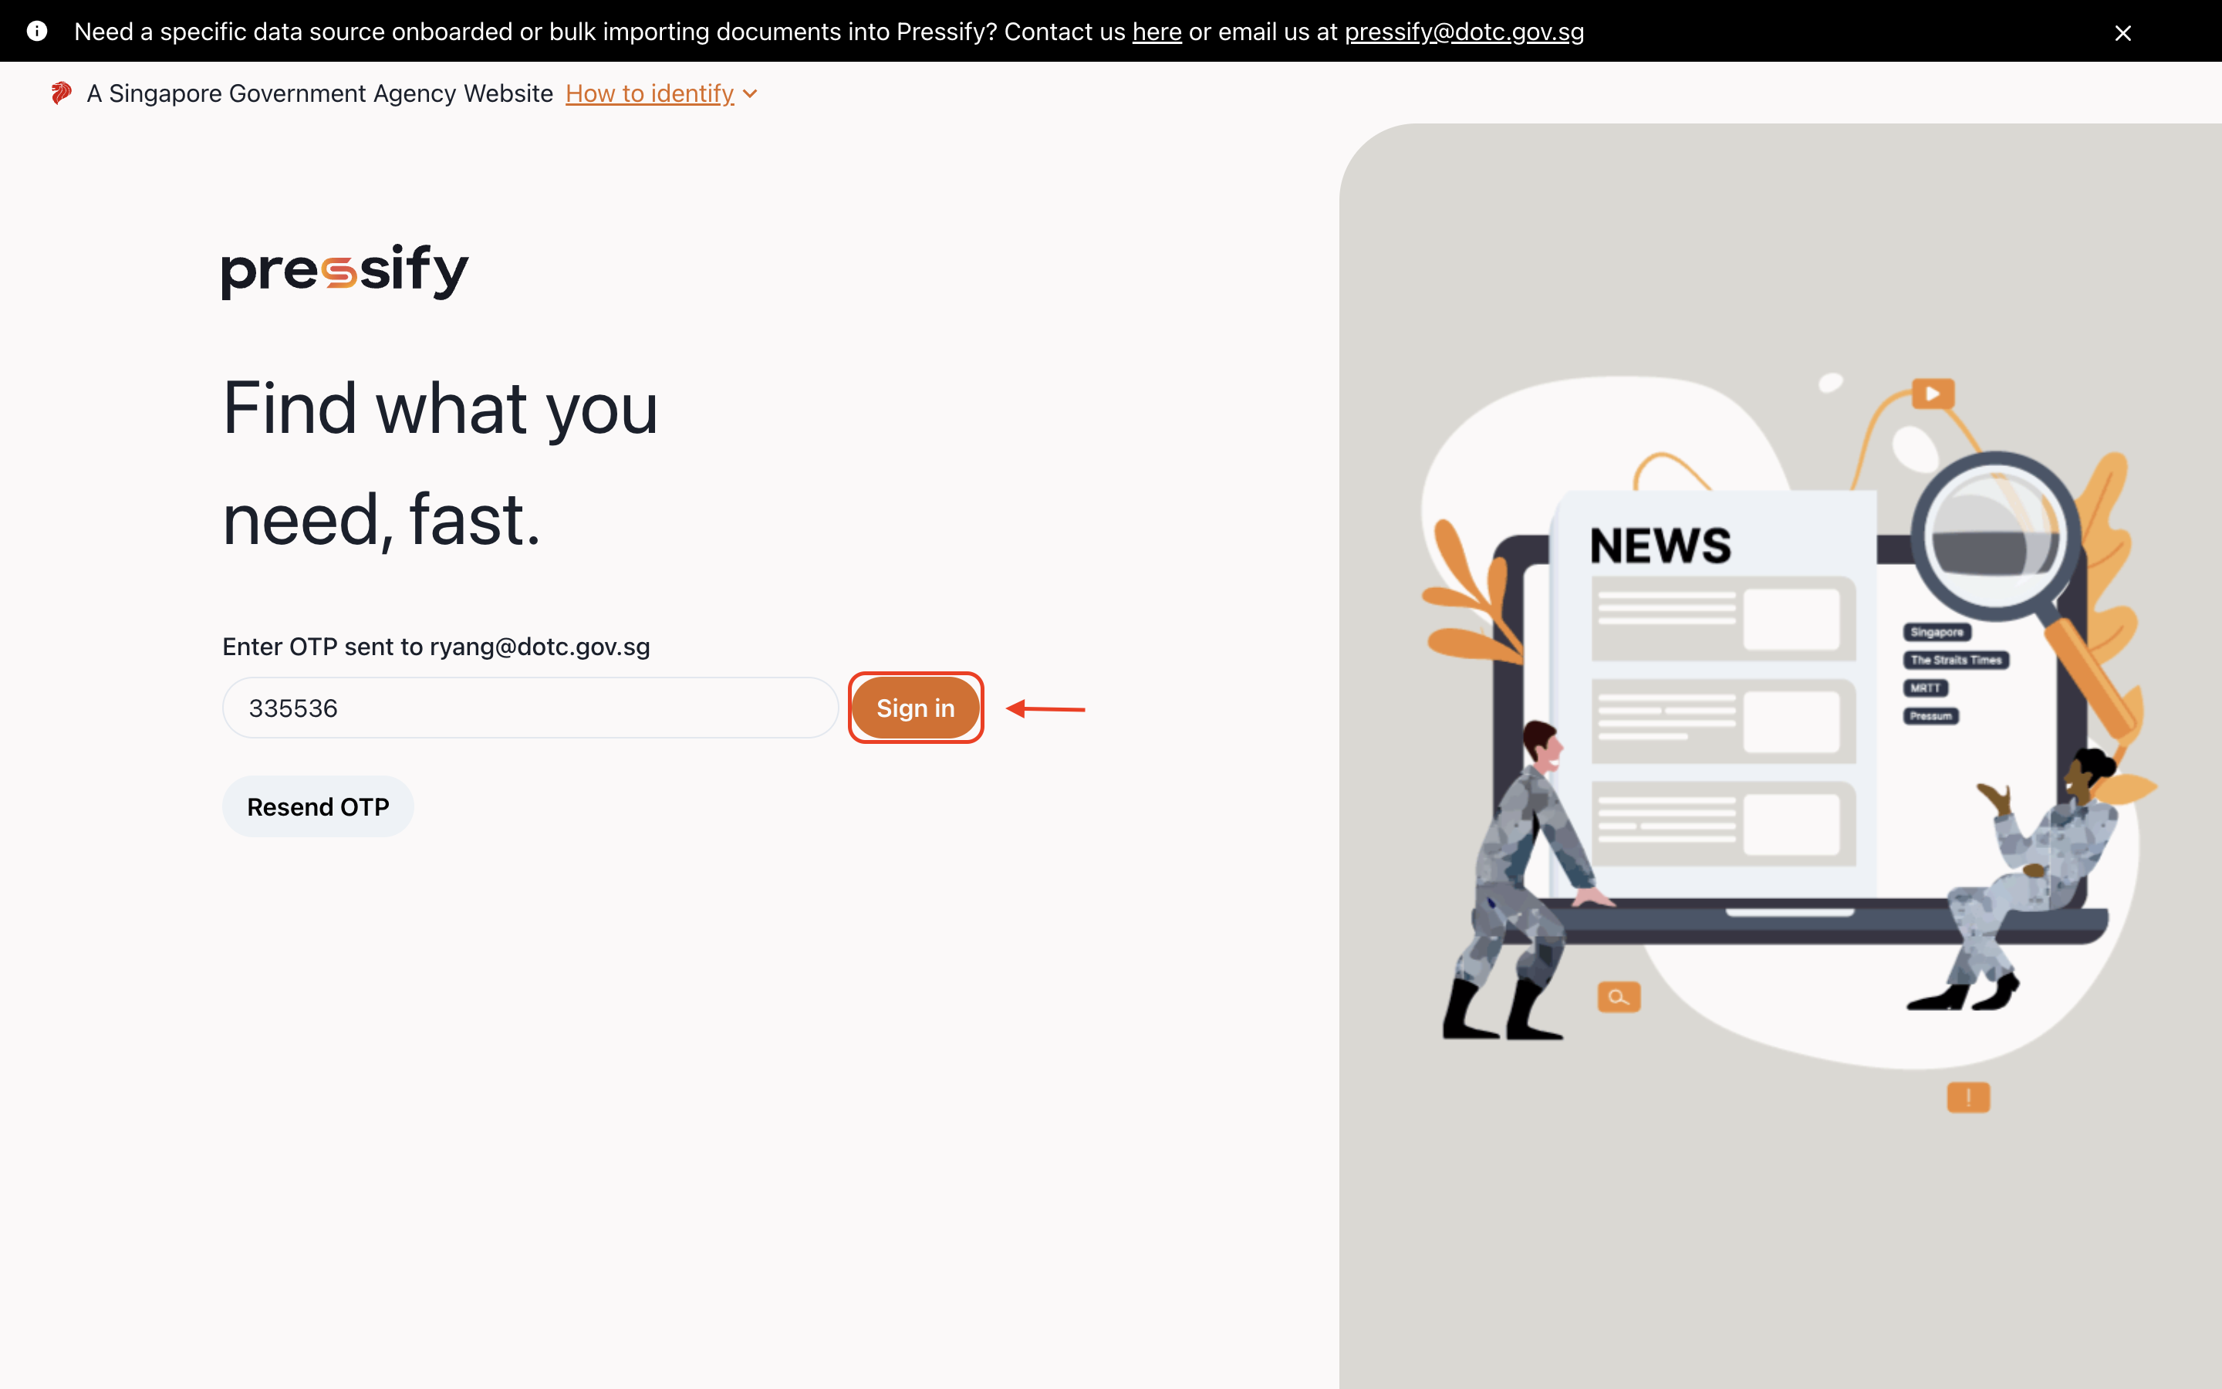
Task: Click the pressify@dotc.gov.sg email link
Action: click(x=1464, y=31)
